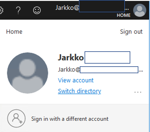
Task: Choose Sign in with a different account
Action: (70, 119)
